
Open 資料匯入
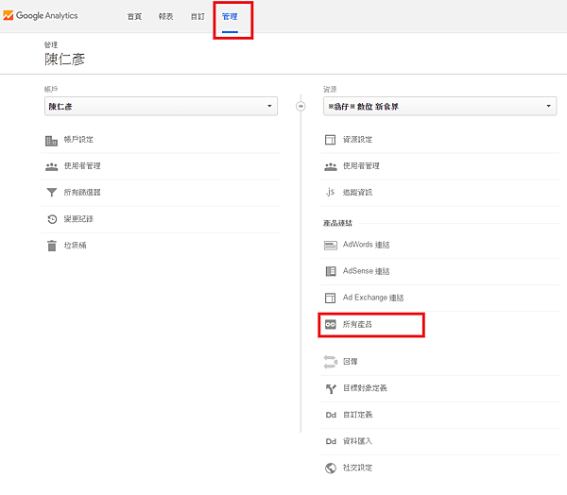pos(357,441)
